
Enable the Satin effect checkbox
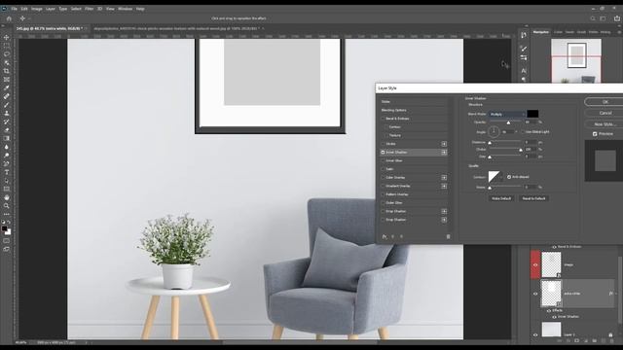point(383,169)
